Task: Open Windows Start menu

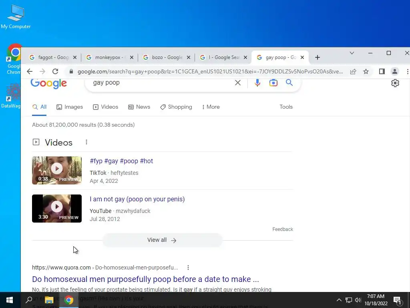Action: click(10, 300)
